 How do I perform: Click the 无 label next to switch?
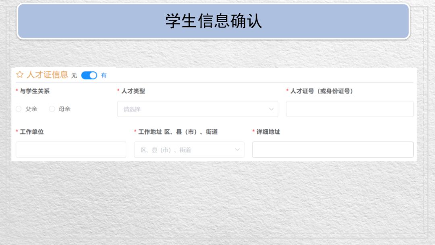(74, 75)
